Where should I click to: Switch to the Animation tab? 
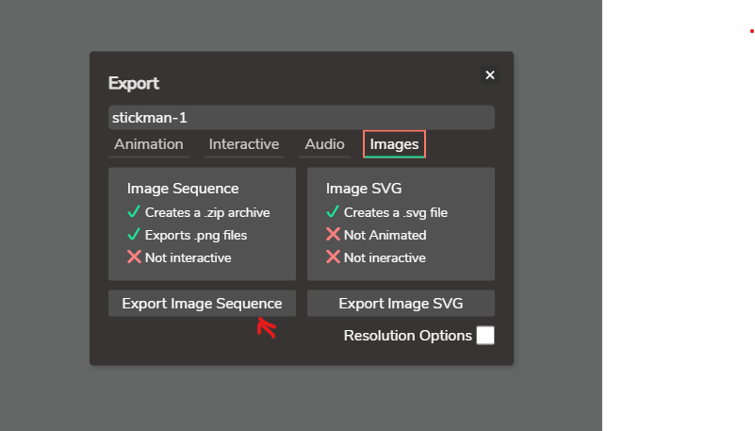coord(149,144)
